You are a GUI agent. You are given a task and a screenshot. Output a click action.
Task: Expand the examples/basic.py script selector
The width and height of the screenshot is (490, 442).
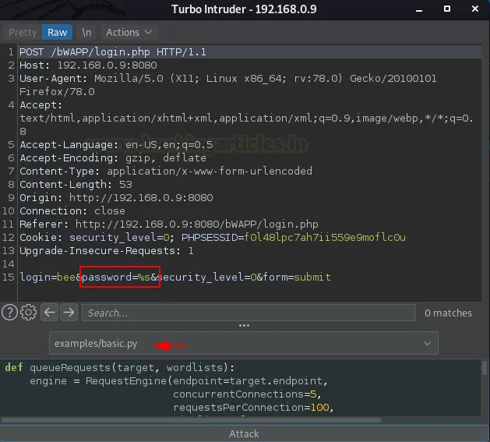[244, 343]
